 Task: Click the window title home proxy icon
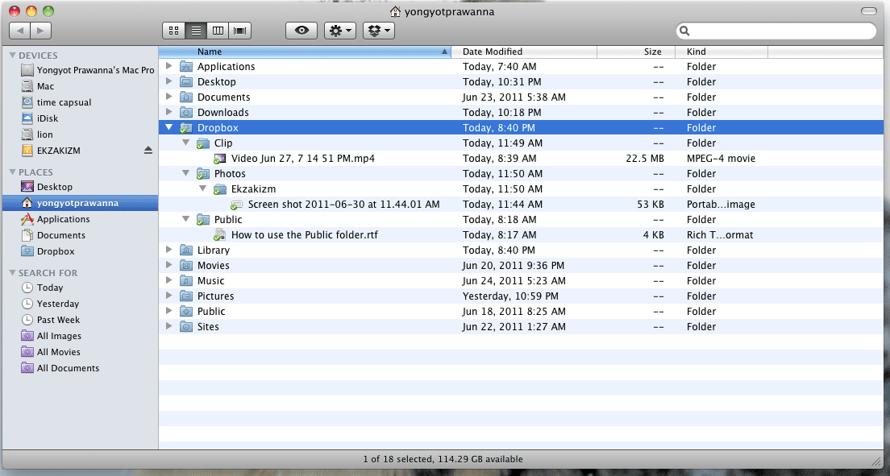tap(396, 11)
